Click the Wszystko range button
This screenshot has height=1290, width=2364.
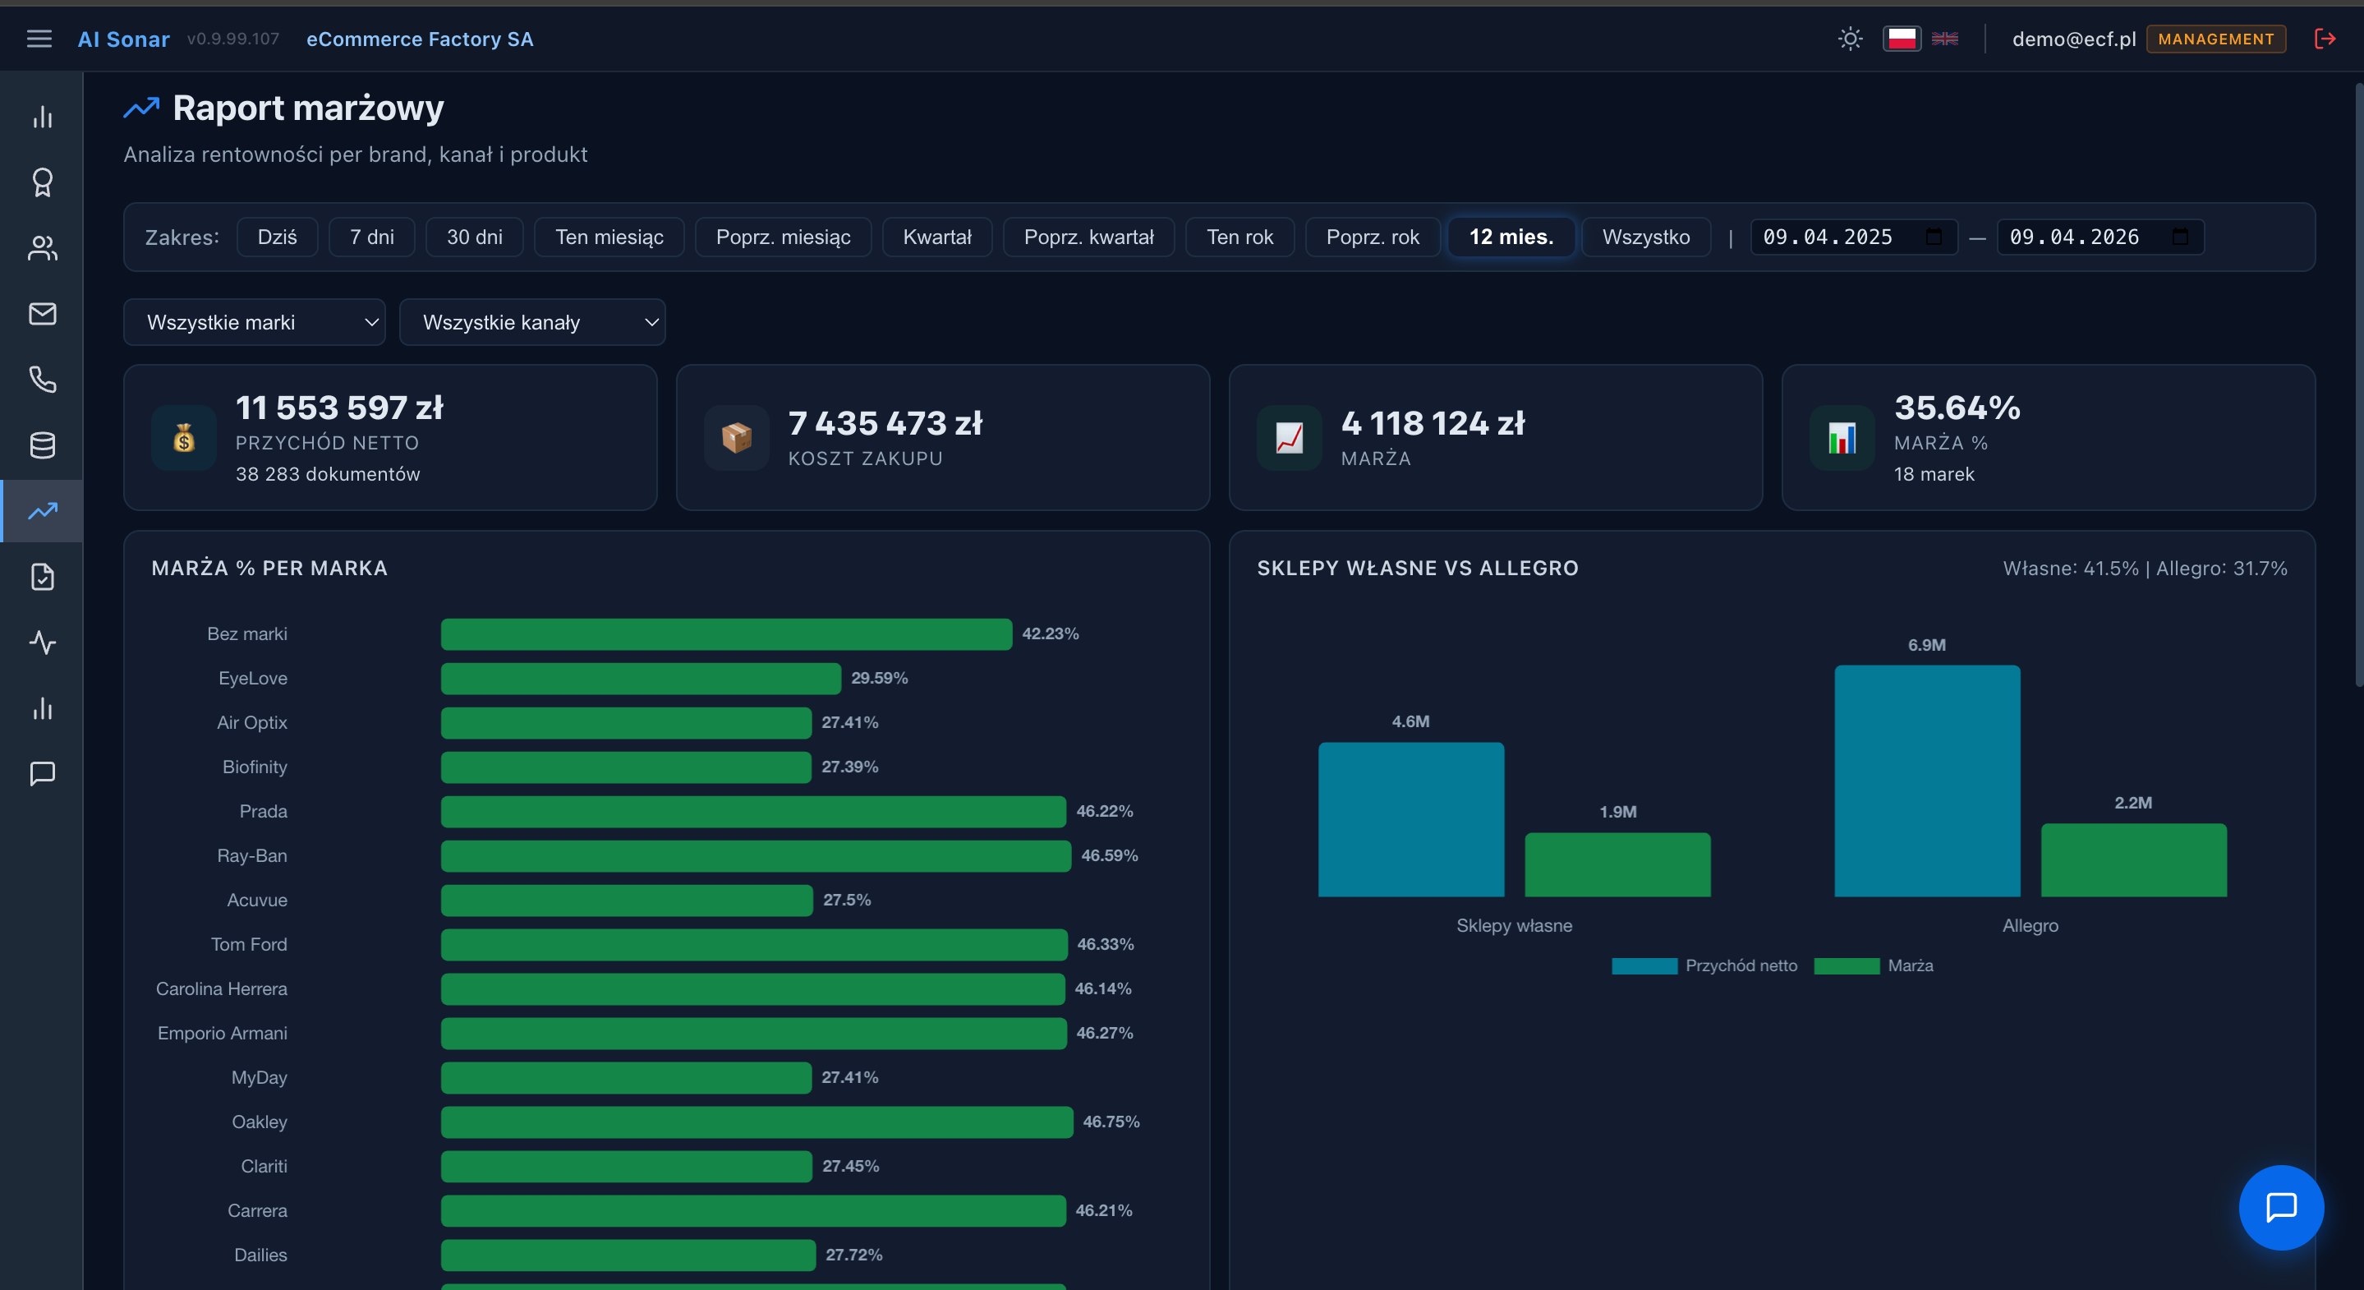[x=1645, y=237]
